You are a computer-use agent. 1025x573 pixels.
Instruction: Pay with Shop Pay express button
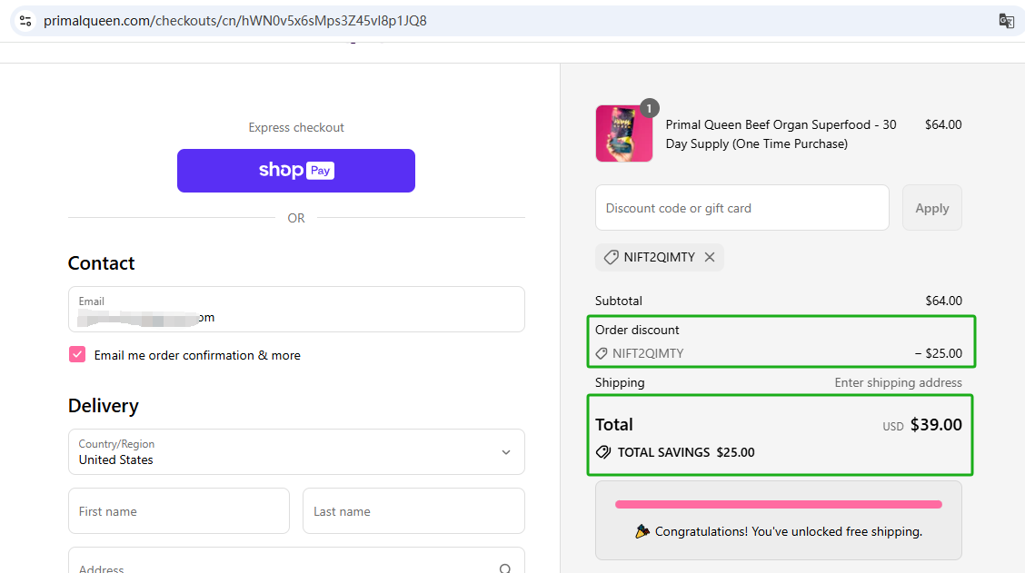(296, 171)
